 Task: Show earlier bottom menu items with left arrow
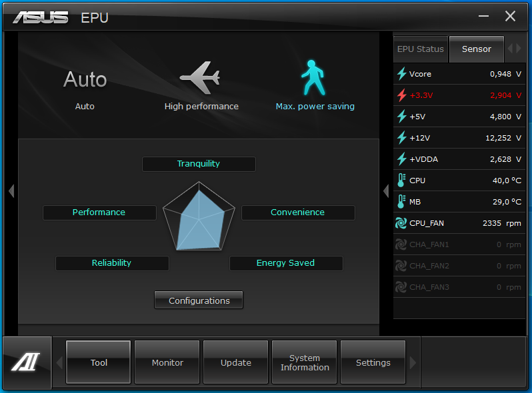pos(60,362)
